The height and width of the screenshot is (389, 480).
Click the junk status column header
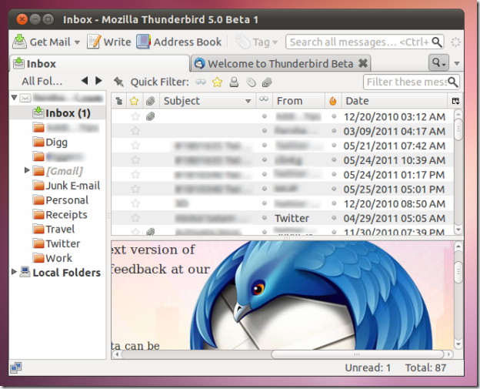click(x=333, y=101)
